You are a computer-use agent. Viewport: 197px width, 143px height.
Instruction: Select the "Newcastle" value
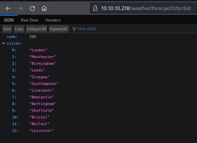click(x=41, y=97)
